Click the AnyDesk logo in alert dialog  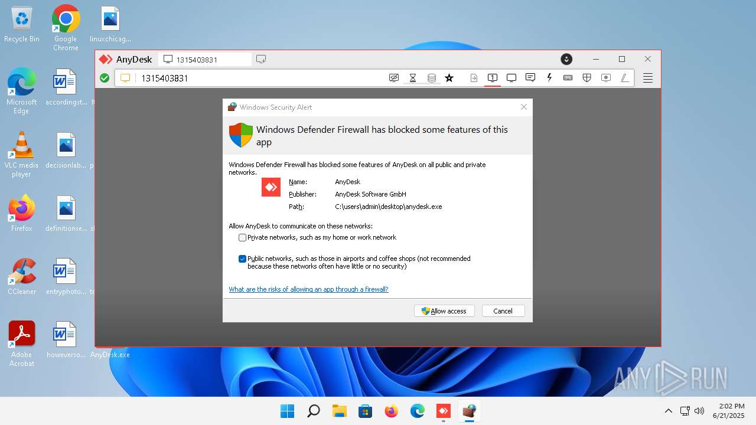(271, 187)
